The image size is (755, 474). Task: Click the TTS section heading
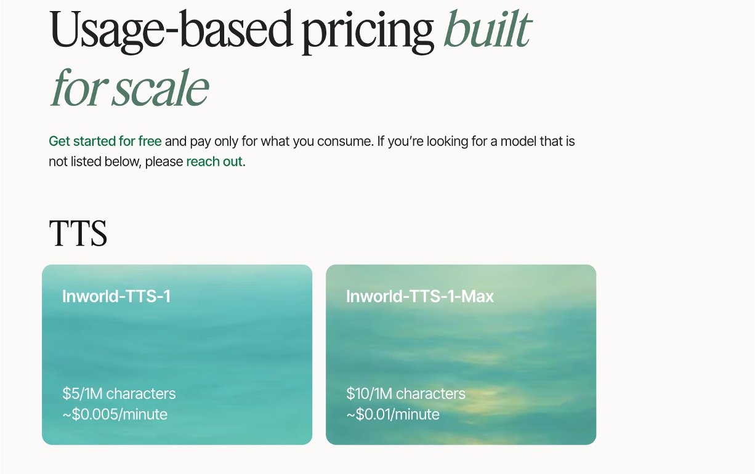pyautogui.click(x=78, y=234)
